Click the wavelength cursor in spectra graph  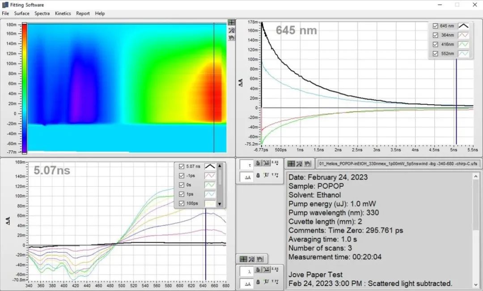click(205, 245)
